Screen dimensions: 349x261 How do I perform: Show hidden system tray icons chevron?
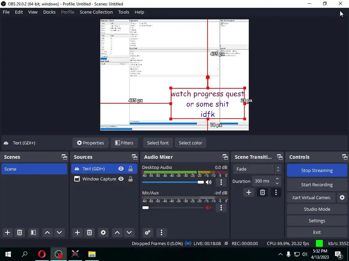(280, 254)
